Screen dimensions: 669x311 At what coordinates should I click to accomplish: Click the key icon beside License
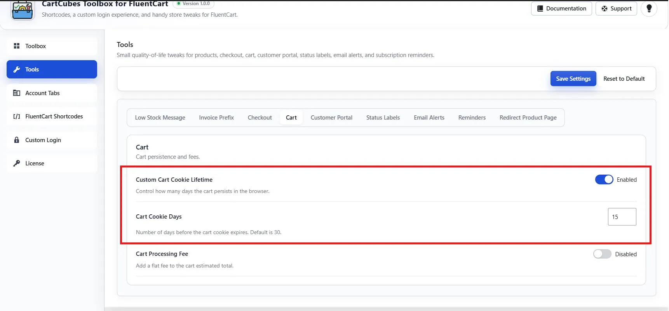point(17,163)
